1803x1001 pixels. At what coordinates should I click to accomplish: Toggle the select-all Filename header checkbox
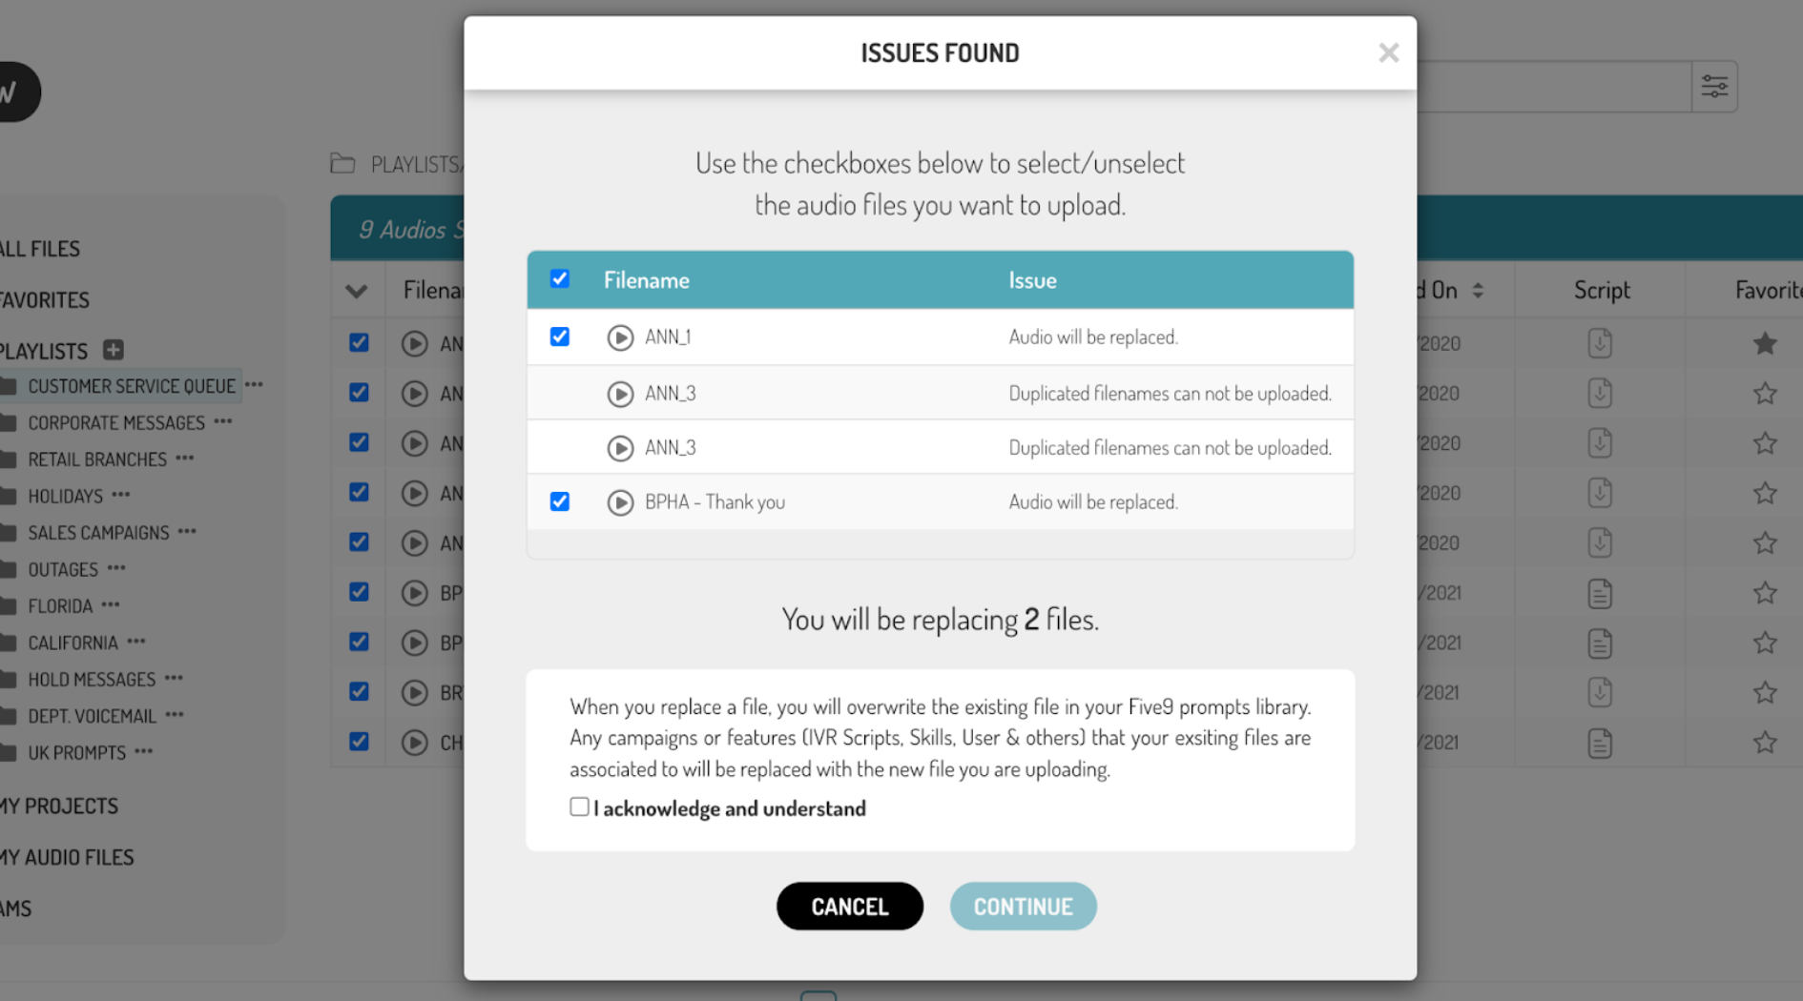point(560,279)
